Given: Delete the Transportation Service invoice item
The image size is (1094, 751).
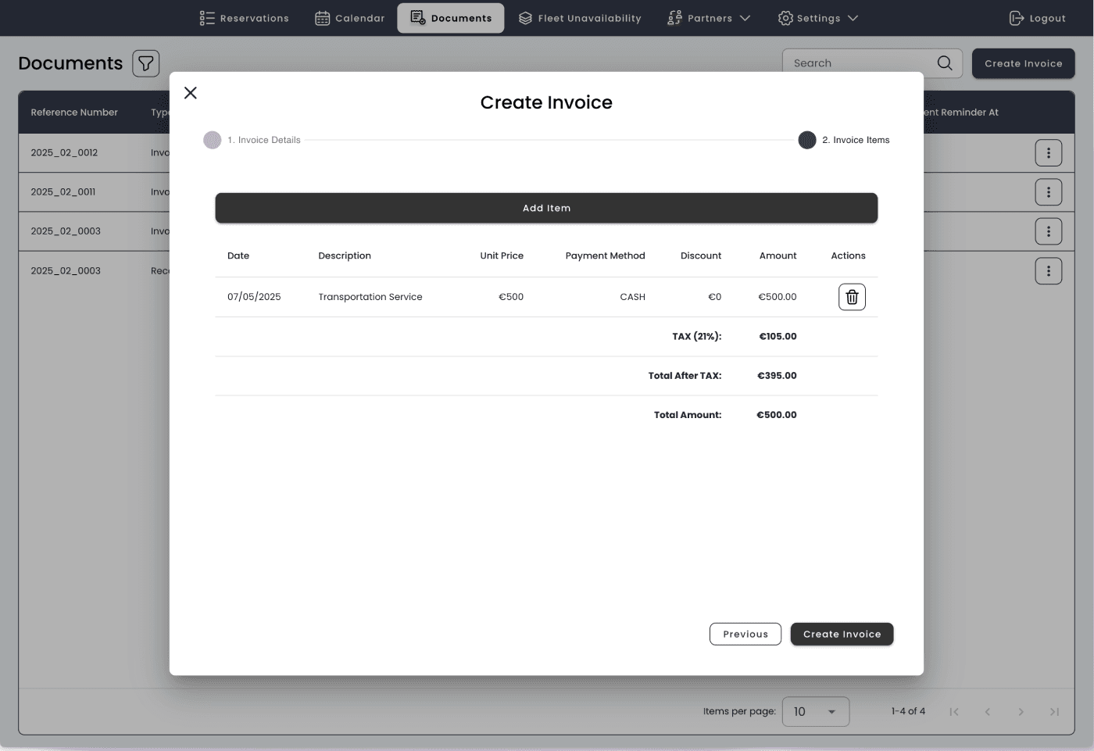Looking at the screenshot, I should (852, 297).
